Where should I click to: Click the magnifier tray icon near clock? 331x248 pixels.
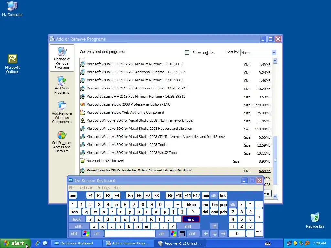307,243
